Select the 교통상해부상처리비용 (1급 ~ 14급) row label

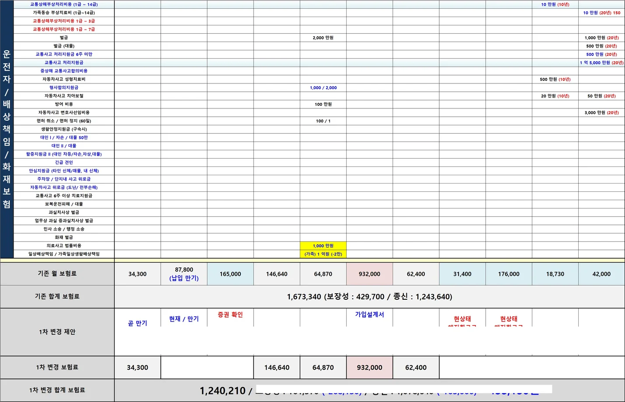[64, 4]
